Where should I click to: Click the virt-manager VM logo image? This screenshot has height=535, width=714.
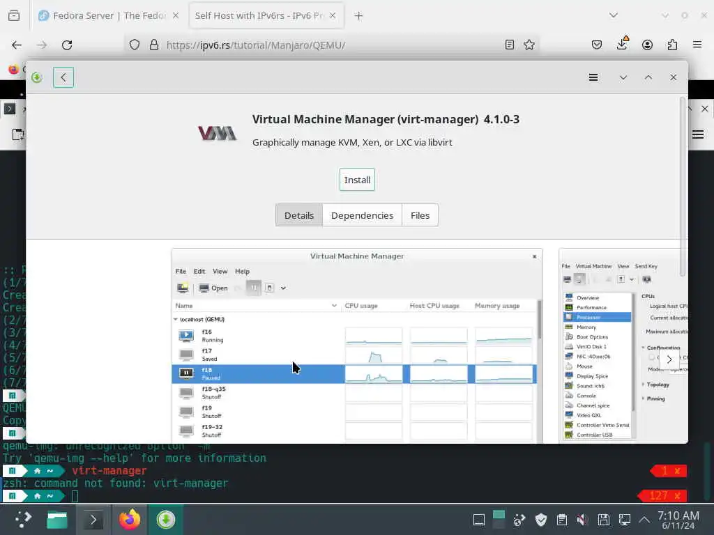(x=218, y=133)
